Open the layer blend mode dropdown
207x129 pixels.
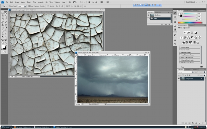click(186, 72)
